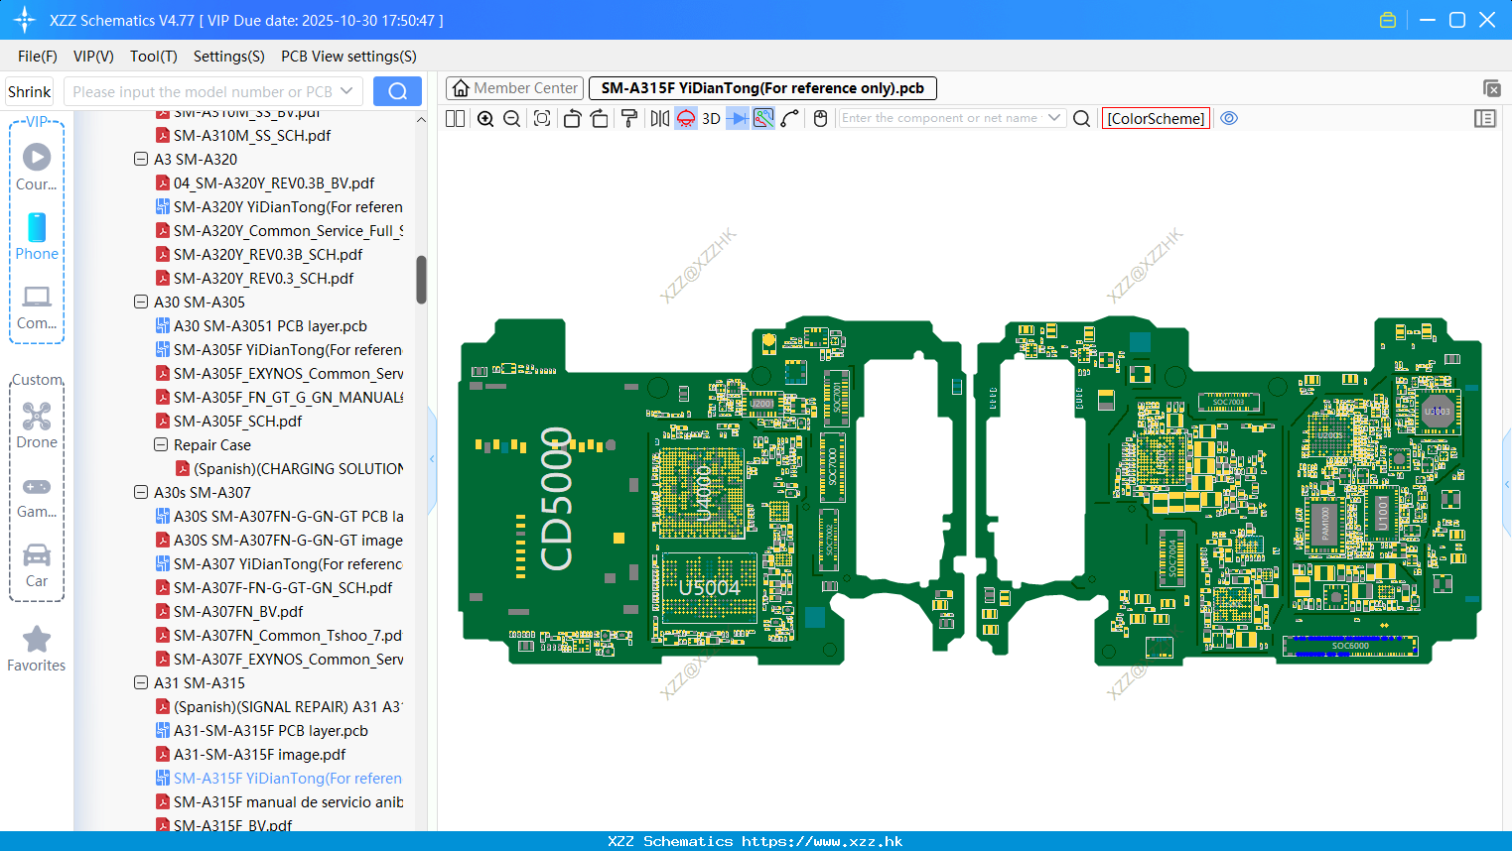1512x851 pixels.
Task: Zoom out of the PCB view
Action: [512, 118]
